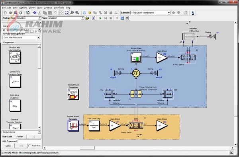239x157 pixels.
Task: Click the Add Component input field
Action: click(x=29, y=141)
